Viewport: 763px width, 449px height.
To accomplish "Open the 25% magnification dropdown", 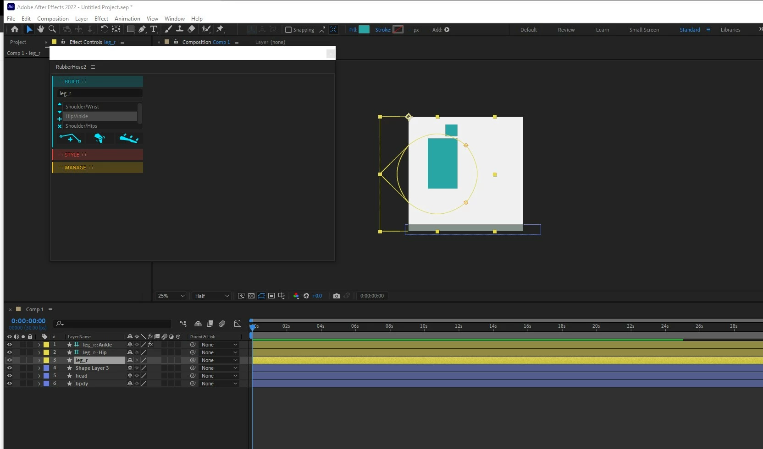I will point(171,296).
